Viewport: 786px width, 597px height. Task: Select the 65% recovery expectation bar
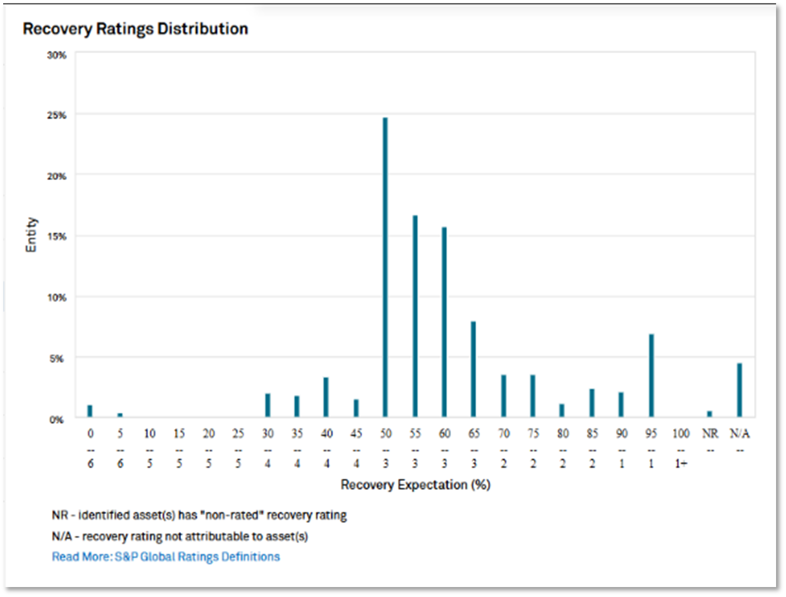tap(474, 369)
